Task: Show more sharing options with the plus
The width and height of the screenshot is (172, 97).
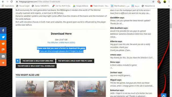Action: pos(3,63)
